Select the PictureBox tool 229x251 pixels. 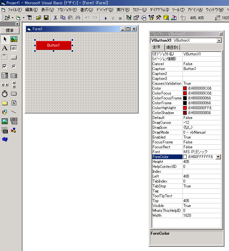(x=14, y=39)
